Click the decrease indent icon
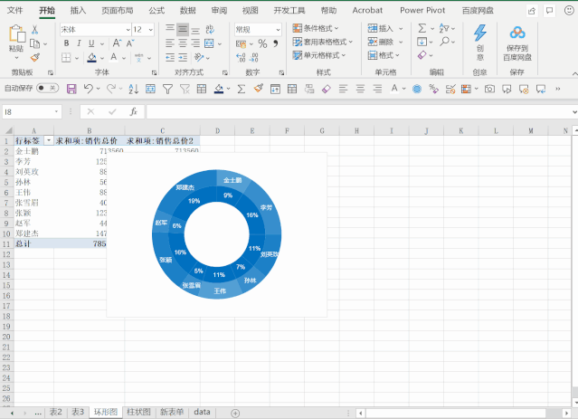The image size is (578, 419). tap(170, 57)
